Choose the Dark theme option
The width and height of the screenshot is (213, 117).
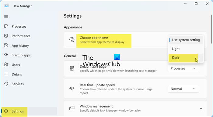(186, 58)
